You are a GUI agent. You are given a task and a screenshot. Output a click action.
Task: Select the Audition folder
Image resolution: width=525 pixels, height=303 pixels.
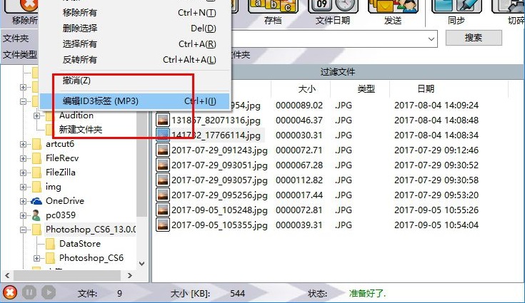76,115
